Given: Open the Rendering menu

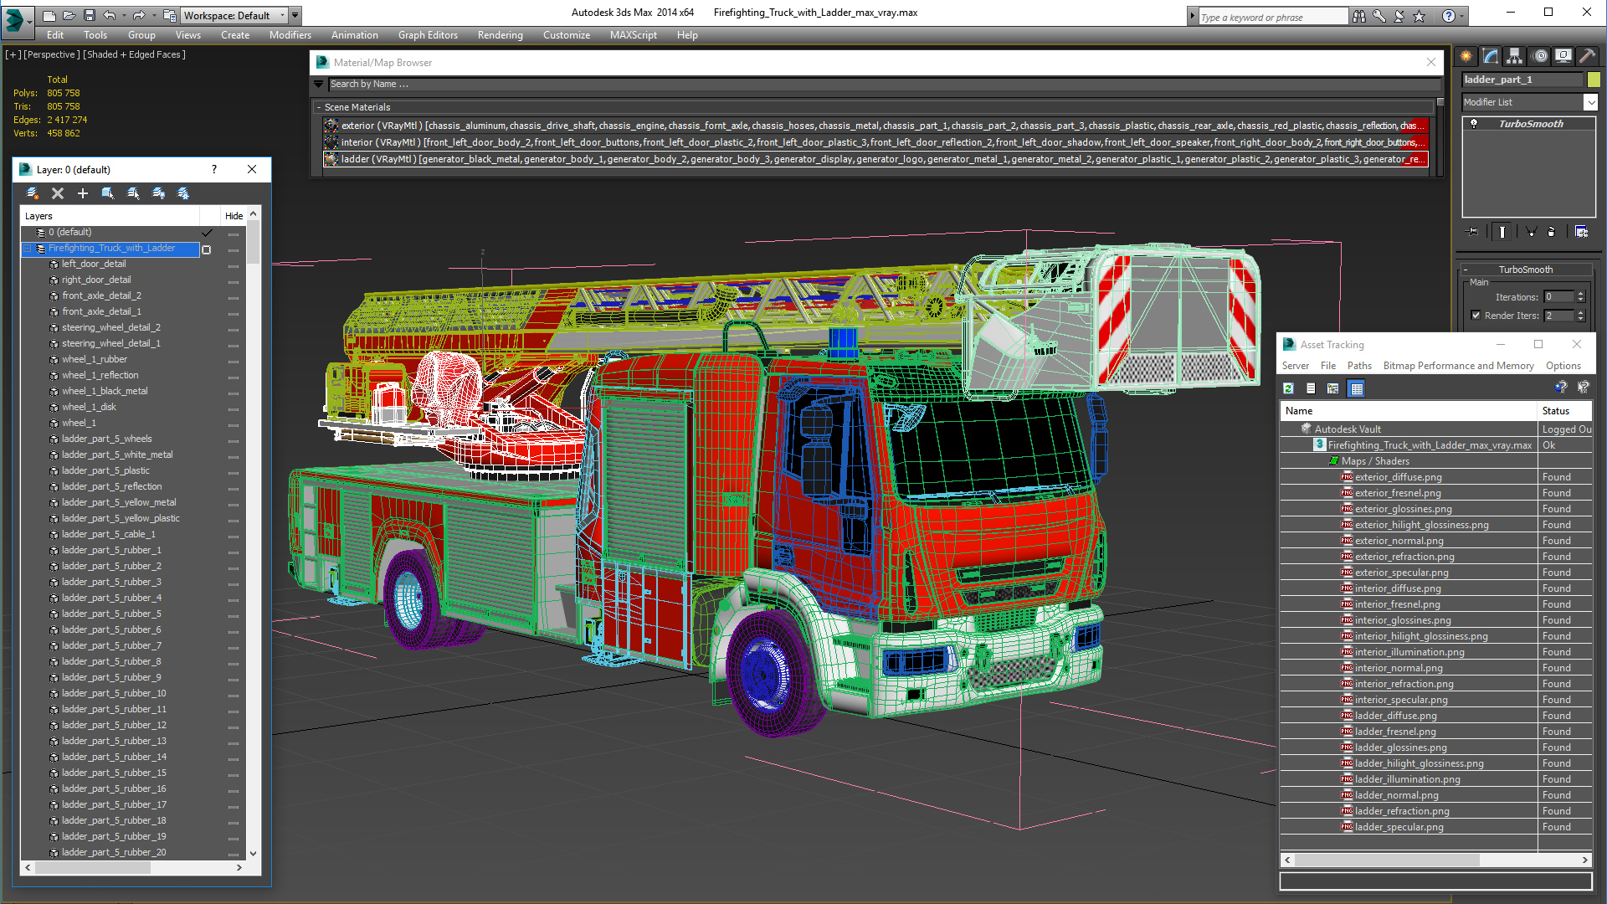Looking at the screenshot, I should click(500, 35).
